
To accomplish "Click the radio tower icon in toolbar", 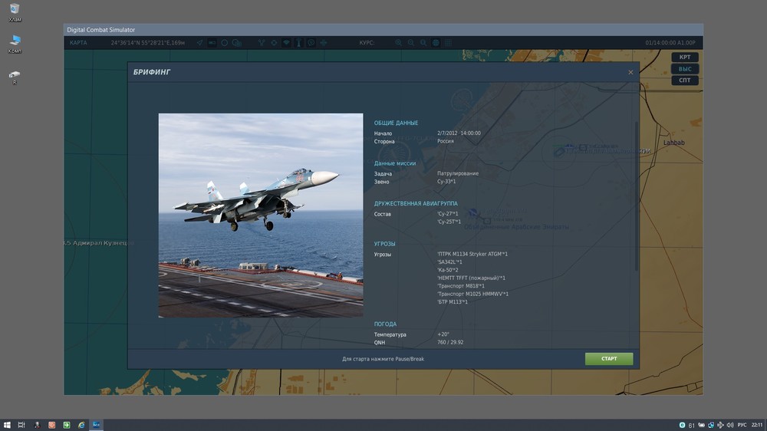I will point(299,43).
